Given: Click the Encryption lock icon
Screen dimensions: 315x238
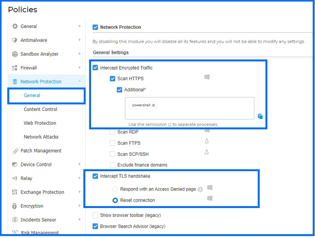Looking at the screenshot, I should 15,206.
